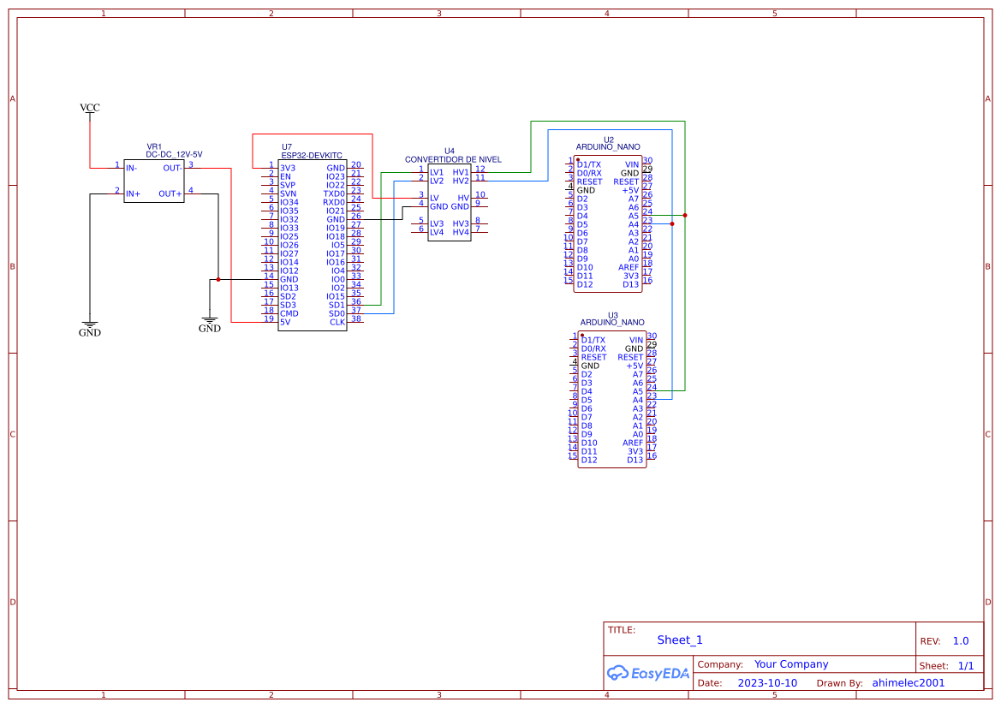Select the U3 ARDUINO_NANO component body
This screenshot has width=1001, height=708.
click(611, 400)
